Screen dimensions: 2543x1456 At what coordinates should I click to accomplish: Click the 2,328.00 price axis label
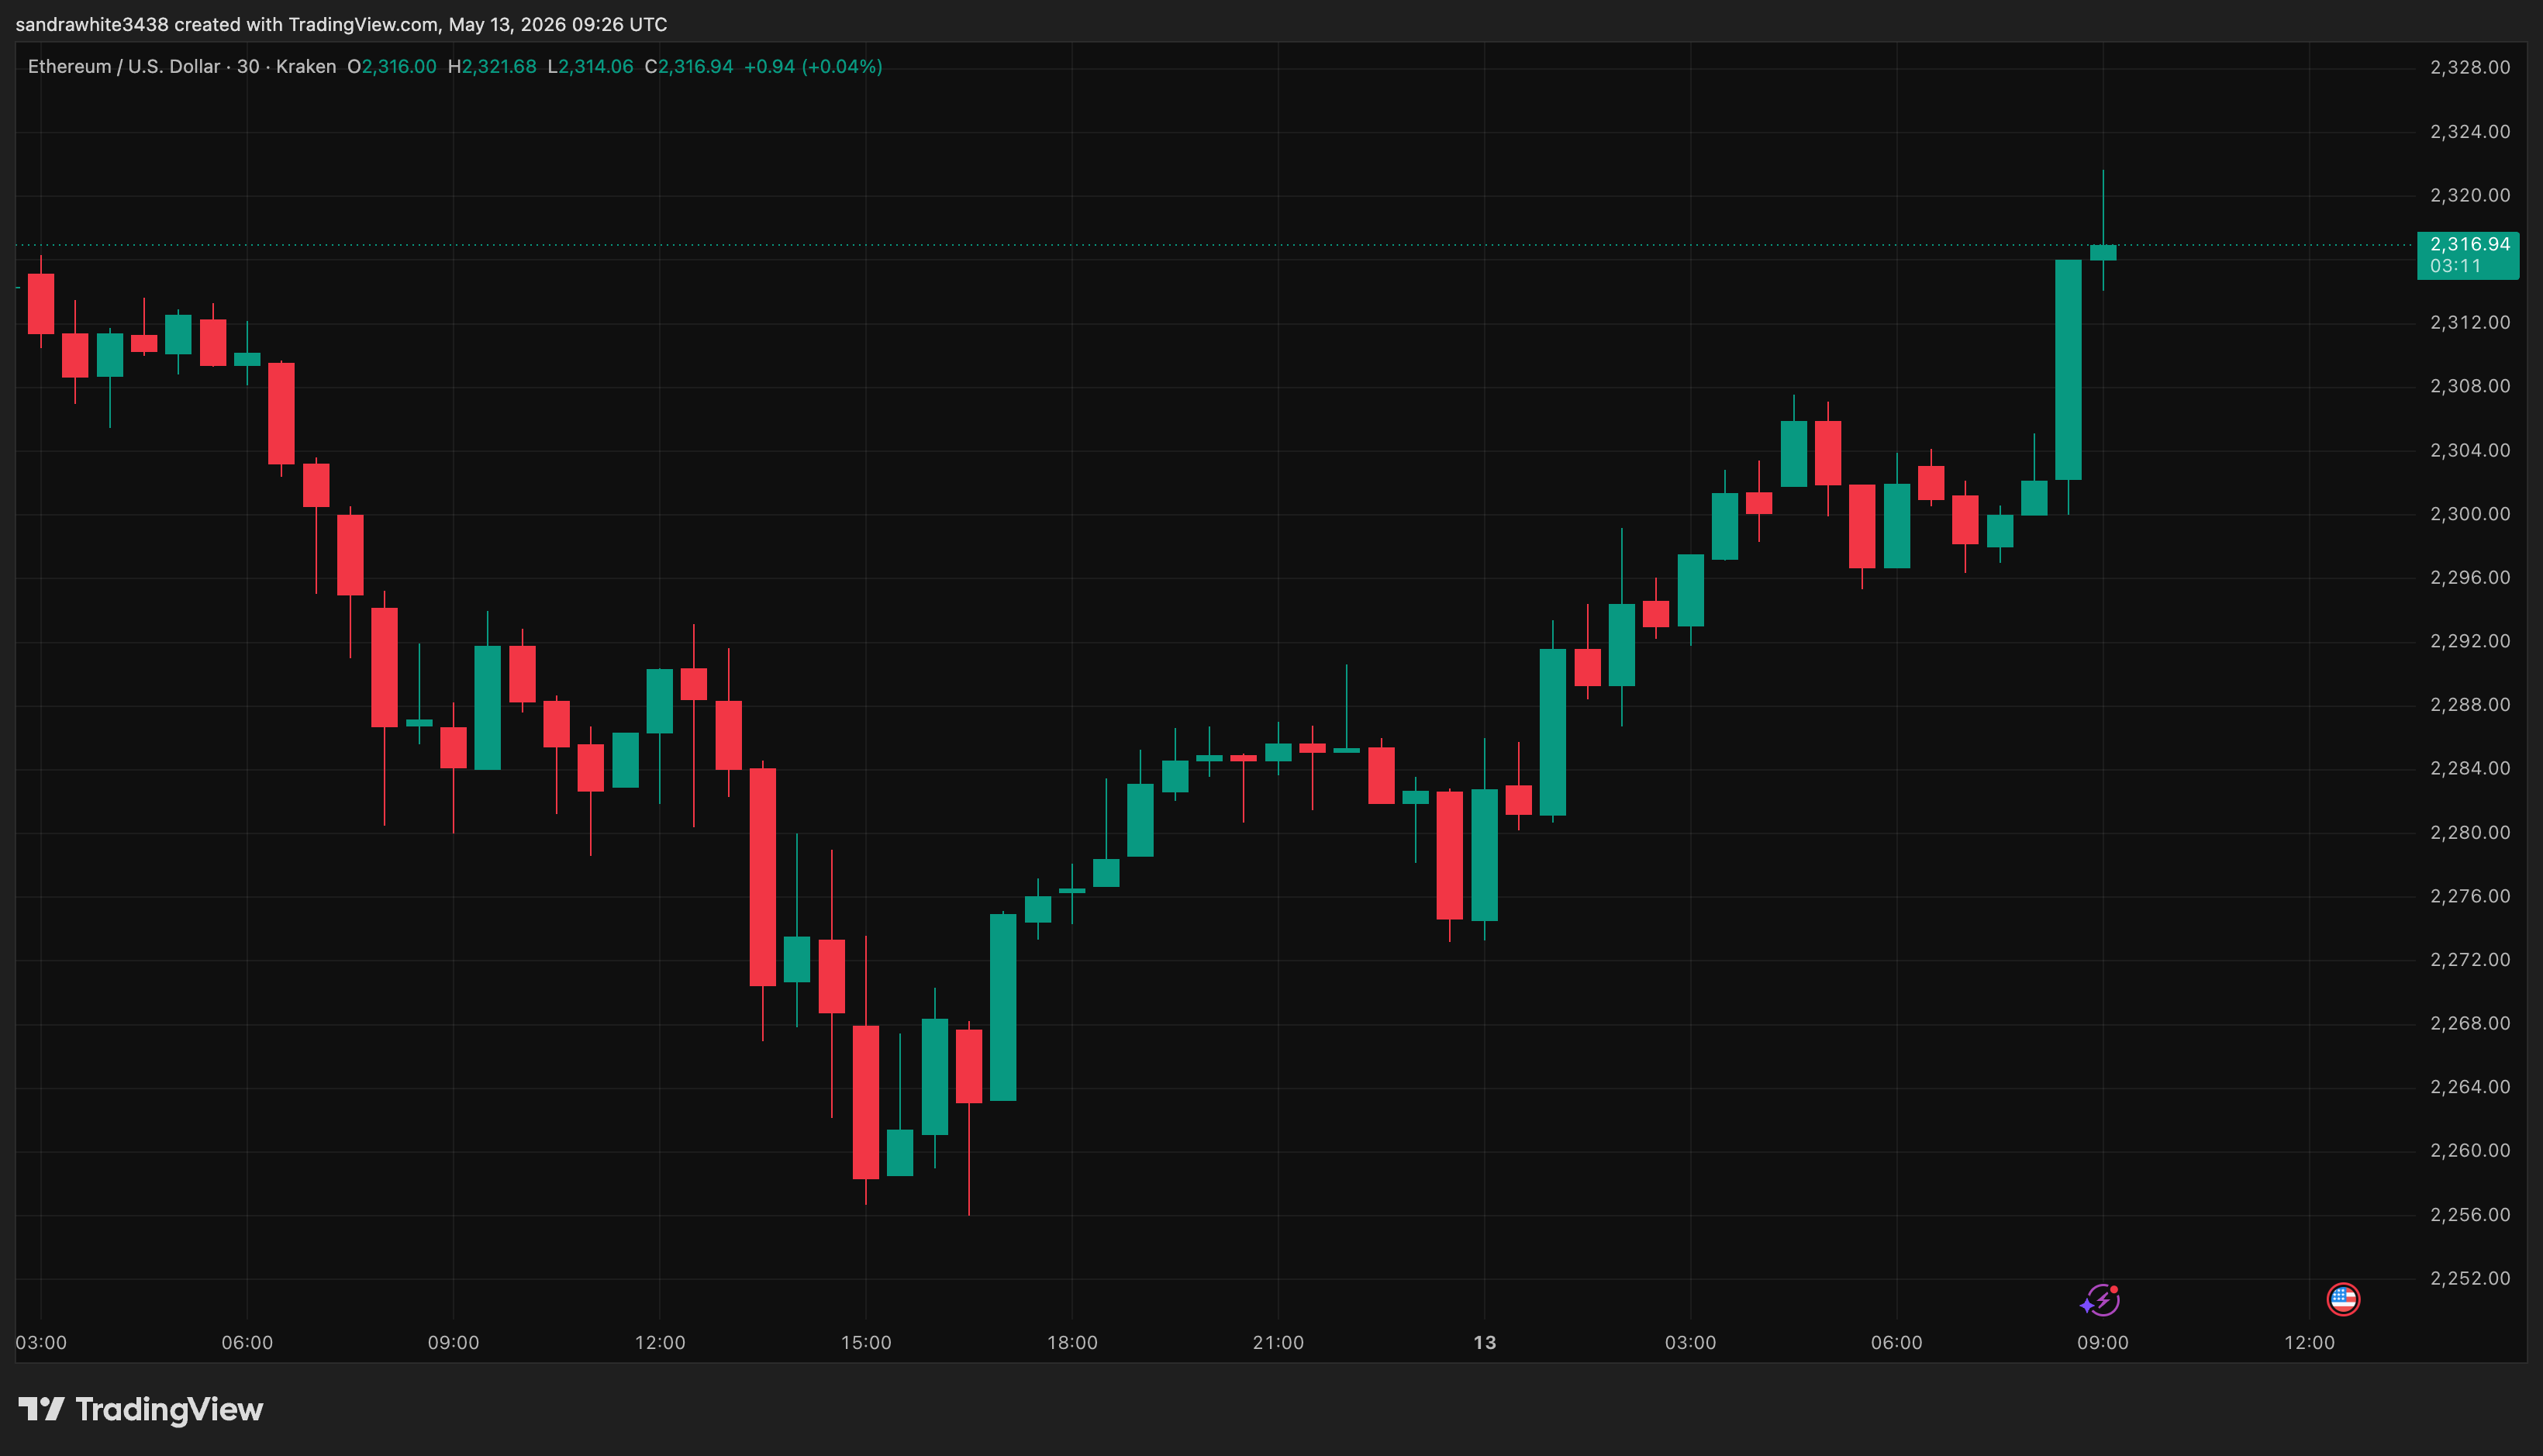tap(2469, 68)
